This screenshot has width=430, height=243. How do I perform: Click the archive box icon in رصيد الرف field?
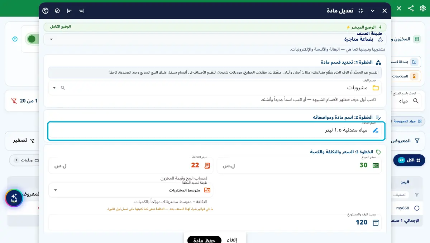pyautogui.click(x=376, y=223)
